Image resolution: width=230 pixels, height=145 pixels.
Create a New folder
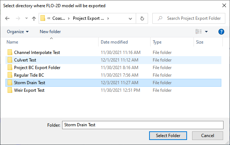50,32
